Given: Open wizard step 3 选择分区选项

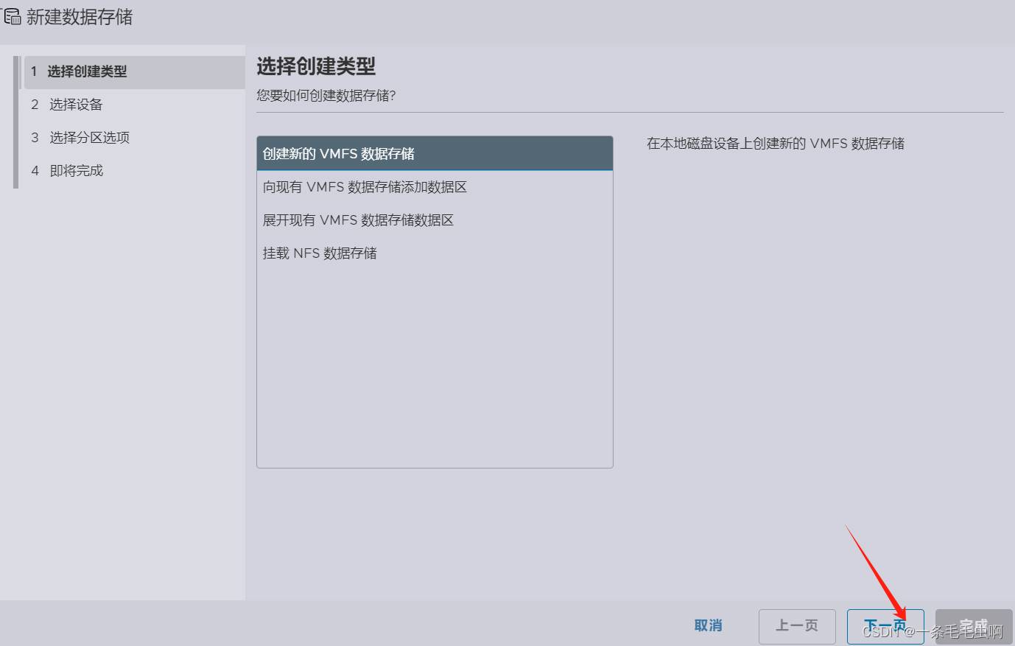Looking at the screenshot, I should click(89, 138).
